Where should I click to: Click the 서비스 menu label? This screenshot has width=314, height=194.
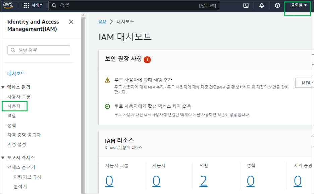click(x=37, y=5)
